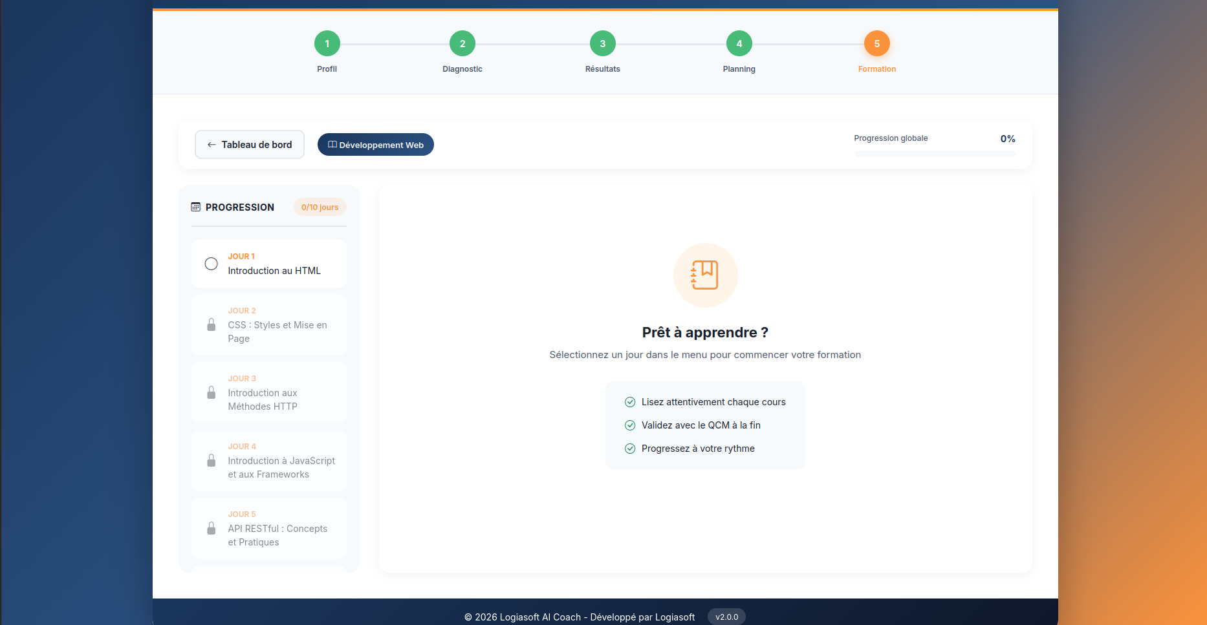Viewport: 1207px width, 625px height.
Task: Click the lock icon on Jour 2
Action: click(211, 325)
